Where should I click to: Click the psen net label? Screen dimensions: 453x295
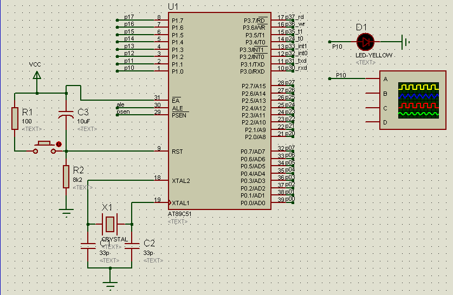(x=124, y=112)
